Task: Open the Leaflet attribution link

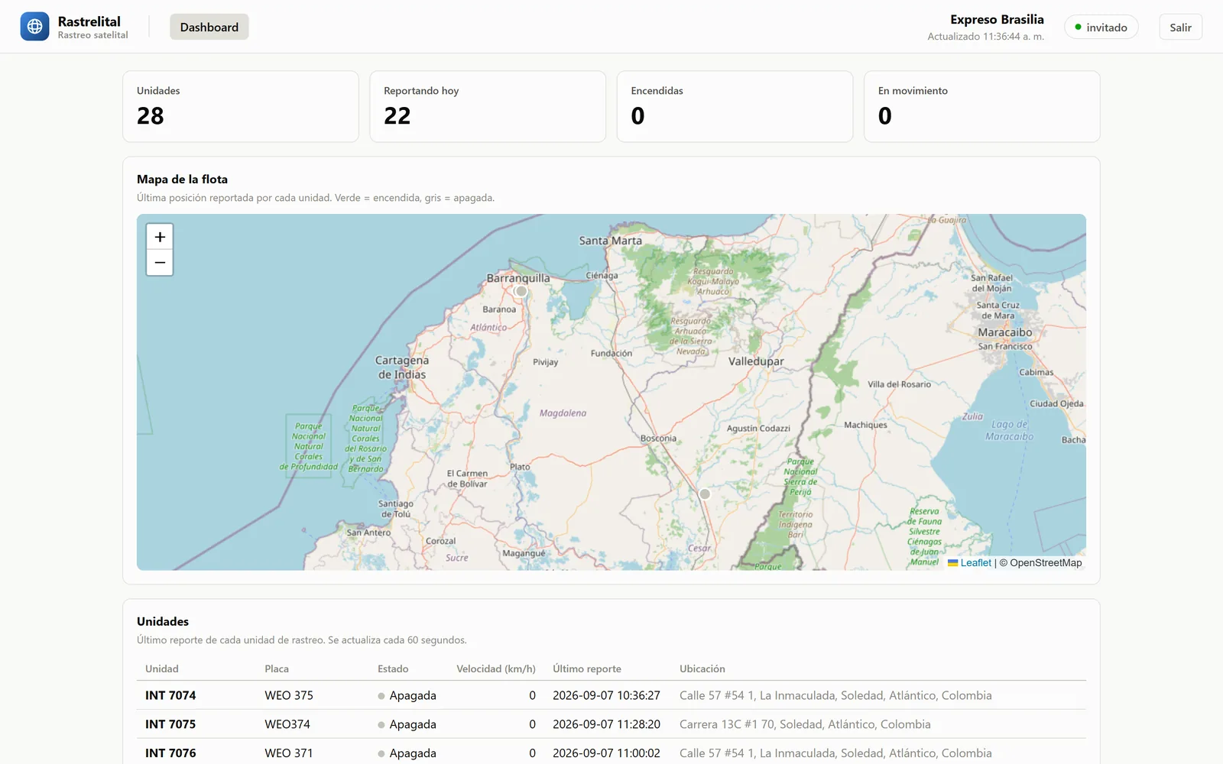Action: point(969,562)
